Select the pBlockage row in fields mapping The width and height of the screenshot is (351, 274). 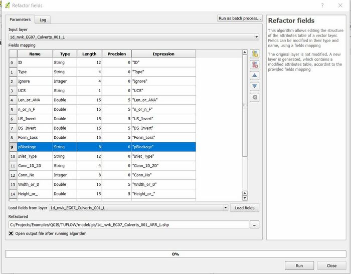(100, 147)
